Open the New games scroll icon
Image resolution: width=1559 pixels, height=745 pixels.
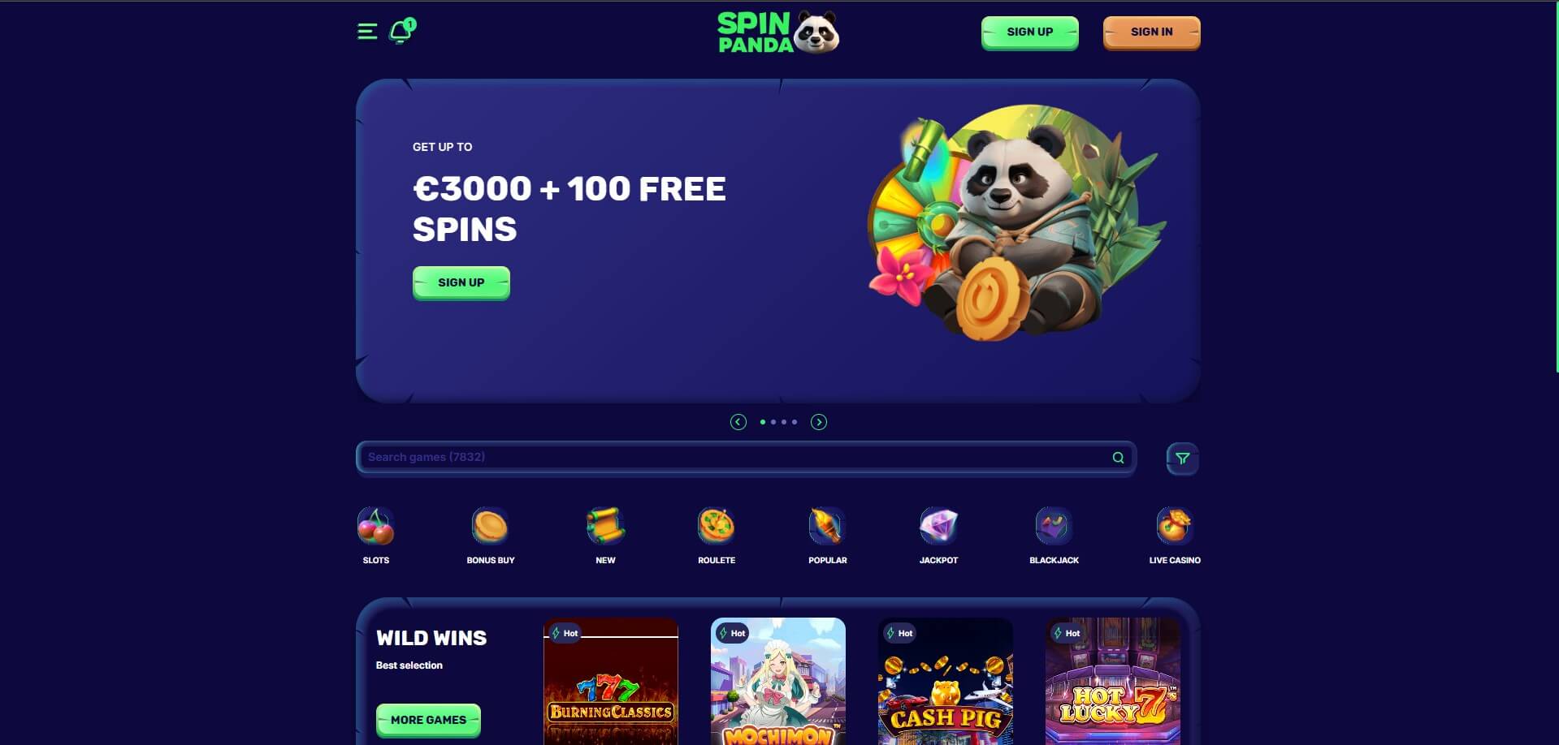[605, 526]
